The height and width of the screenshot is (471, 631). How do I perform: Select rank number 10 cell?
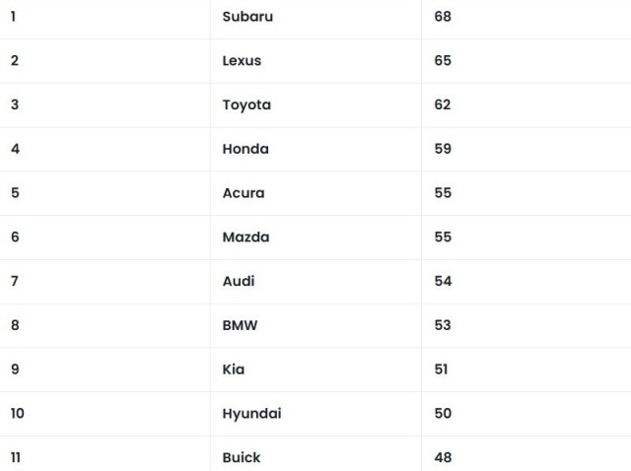(x=18, y=414)
